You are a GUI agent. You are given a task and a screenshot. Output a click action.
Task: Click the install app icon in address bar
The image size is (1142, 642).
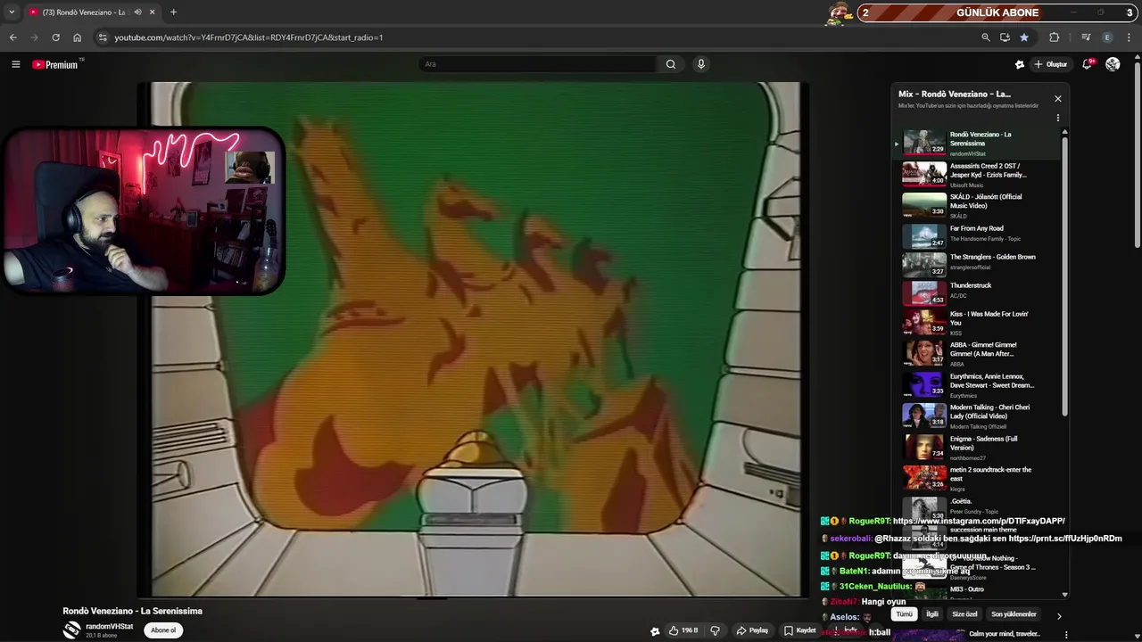1005,37
